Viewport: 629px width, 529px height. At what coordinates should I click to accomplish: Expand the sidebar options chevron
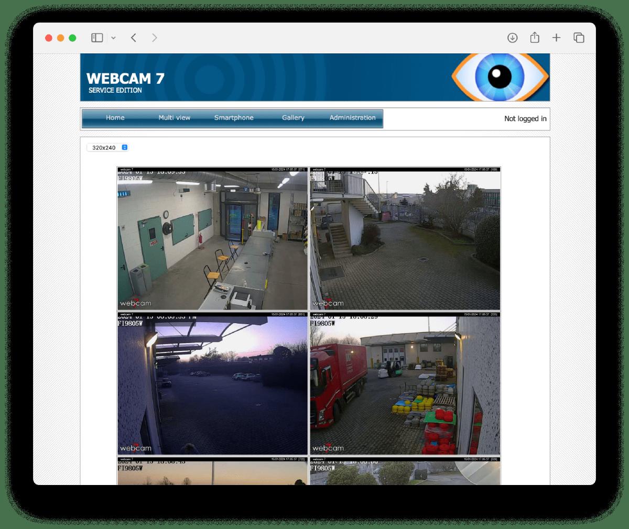click(x=113, y=38)
